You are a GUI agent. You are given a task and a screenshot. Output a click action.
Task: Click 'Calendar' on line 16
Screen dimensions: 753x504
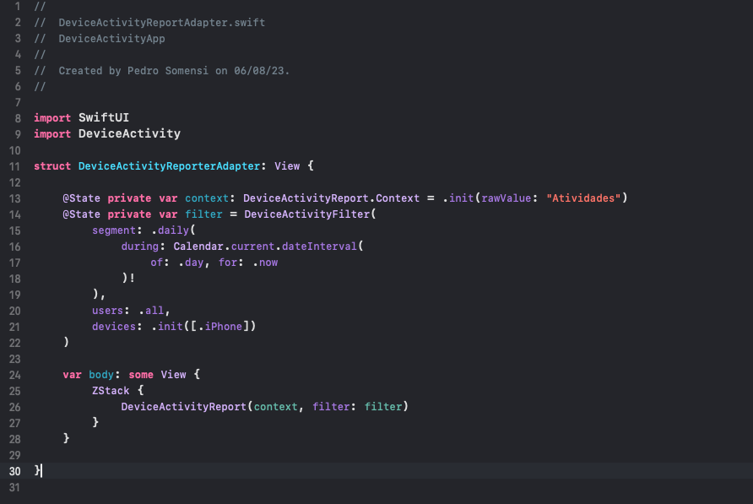pos(198,246)
